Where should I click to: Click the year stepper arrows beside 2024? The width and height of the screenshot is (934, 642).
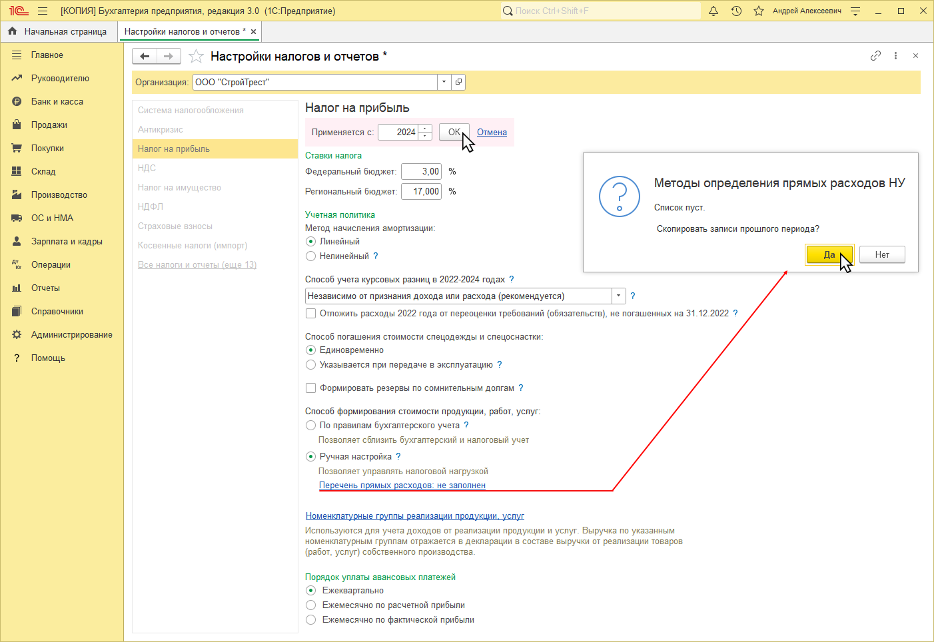tap(425, 132)
